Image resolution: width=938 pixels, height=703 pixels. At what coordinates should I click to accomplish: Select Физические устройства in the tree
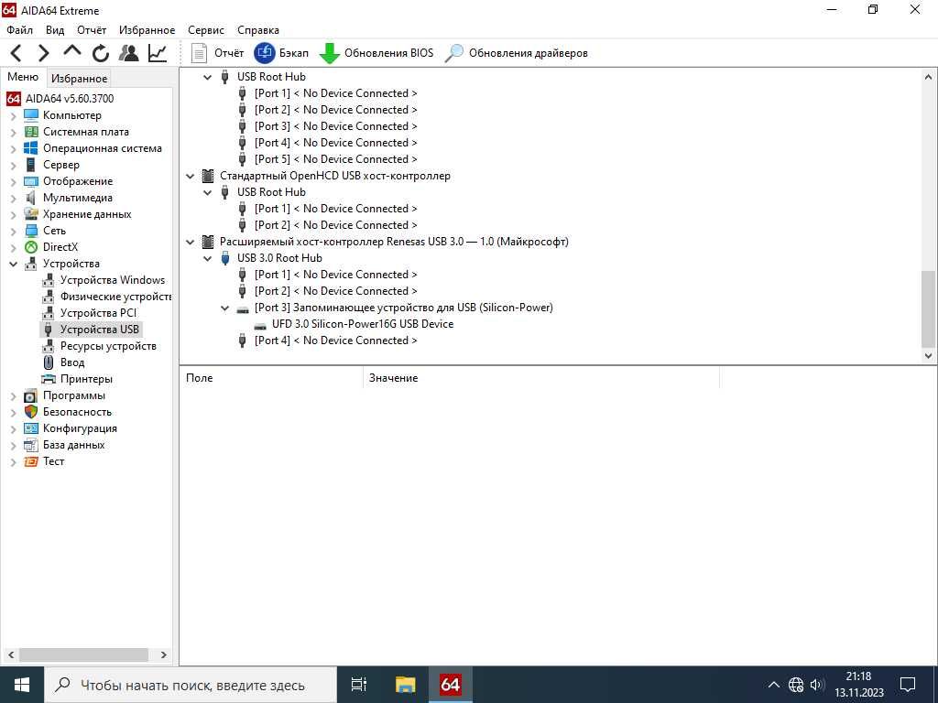(115, 297)
